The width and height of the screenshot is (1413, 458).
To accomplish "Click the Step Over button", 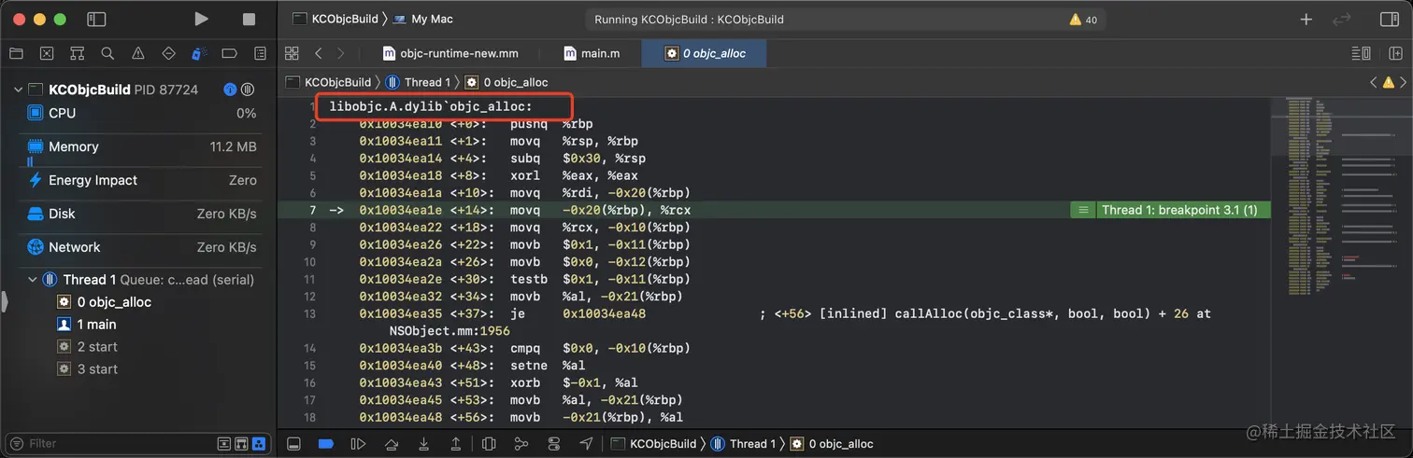I will pos(392,444).
